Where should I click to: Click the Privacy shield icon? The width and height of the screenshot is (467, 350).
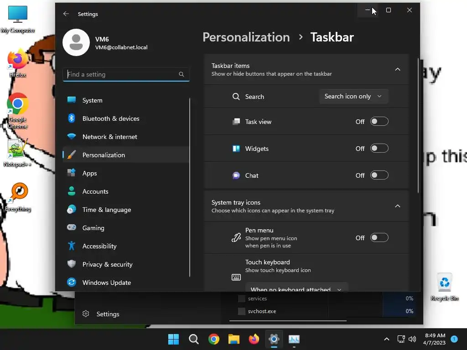(72, 264)
